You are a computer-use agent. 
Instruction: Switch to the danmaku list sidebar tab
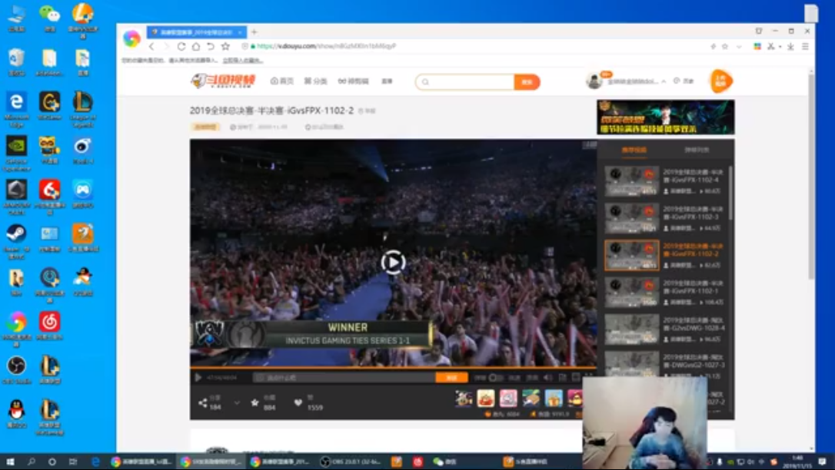(697, 151)
